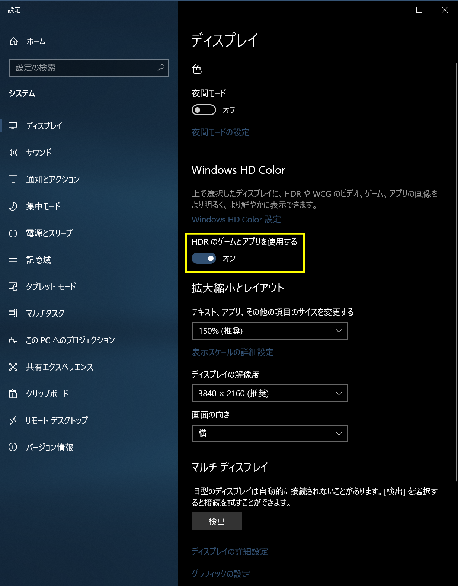Click the Sound speaker icon
The image size is (458, 586).
(x=13, y=153)
